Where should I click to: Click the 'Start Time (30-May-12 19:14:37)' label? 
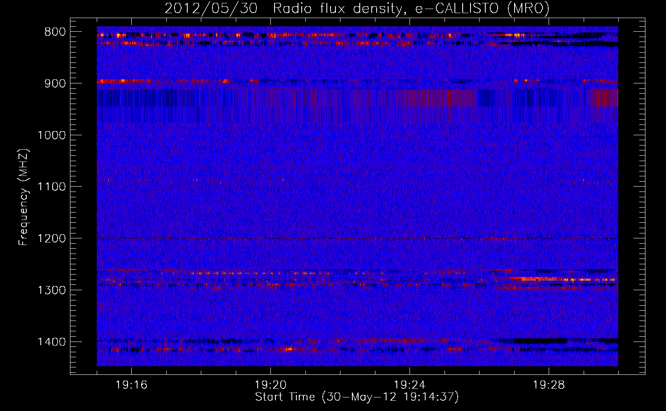click(357, 397)
